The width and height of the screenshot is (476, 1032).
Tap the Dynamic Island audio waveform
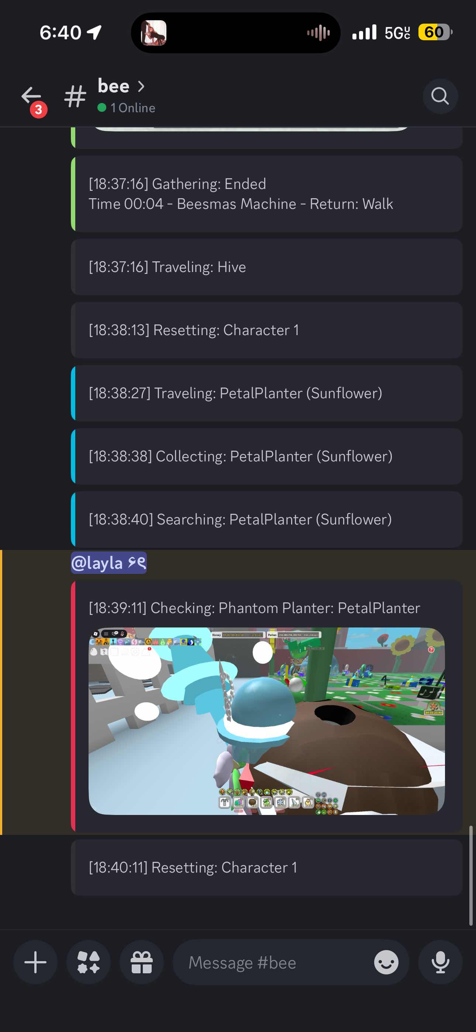[318, 33]
